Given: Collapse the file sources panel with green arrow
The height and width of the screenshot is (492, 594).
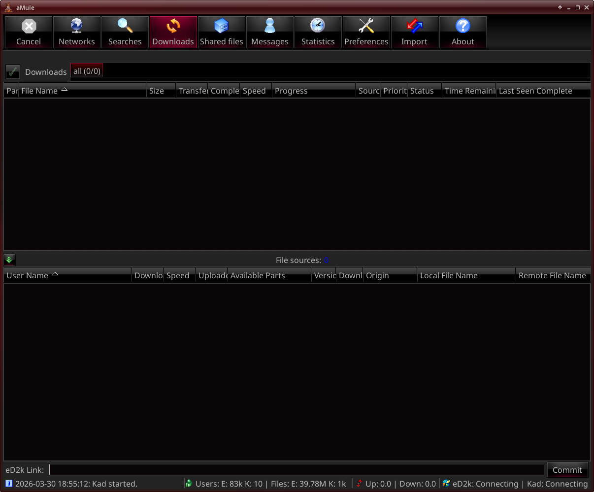Looking at the screenshot, I should click(x=9, y=260).
